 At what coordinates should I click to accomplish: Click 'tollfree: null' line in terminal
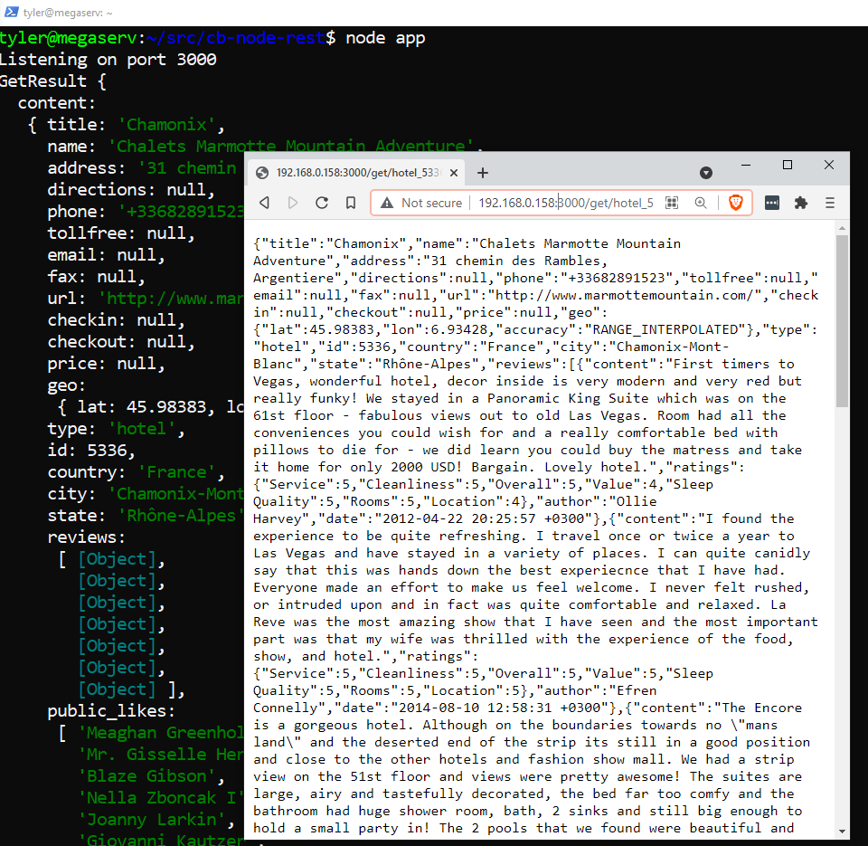(x=121, y=233)
